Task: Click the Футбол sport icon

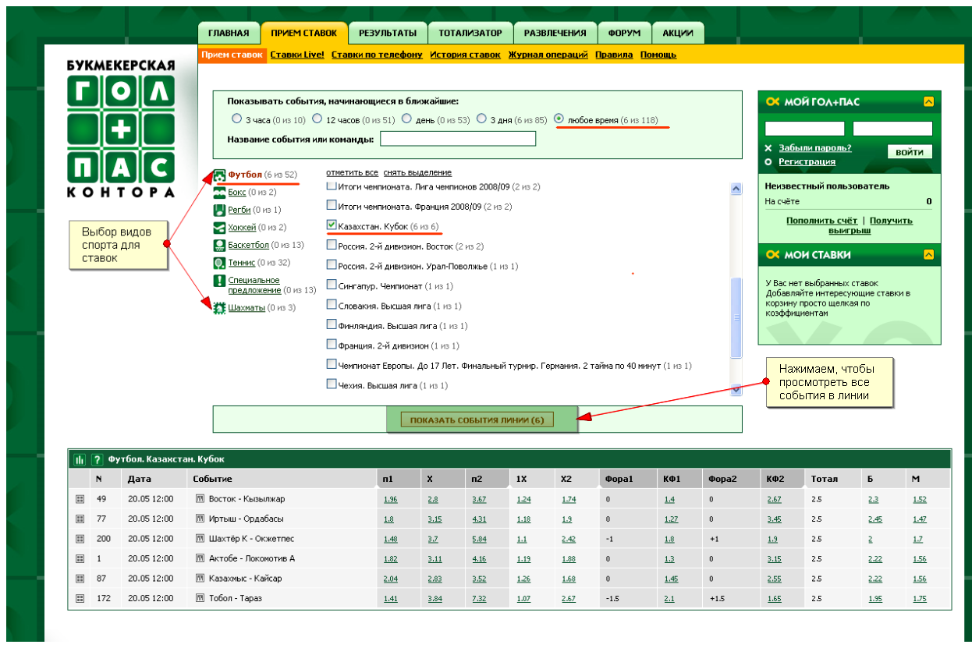Action: [220, 175]
